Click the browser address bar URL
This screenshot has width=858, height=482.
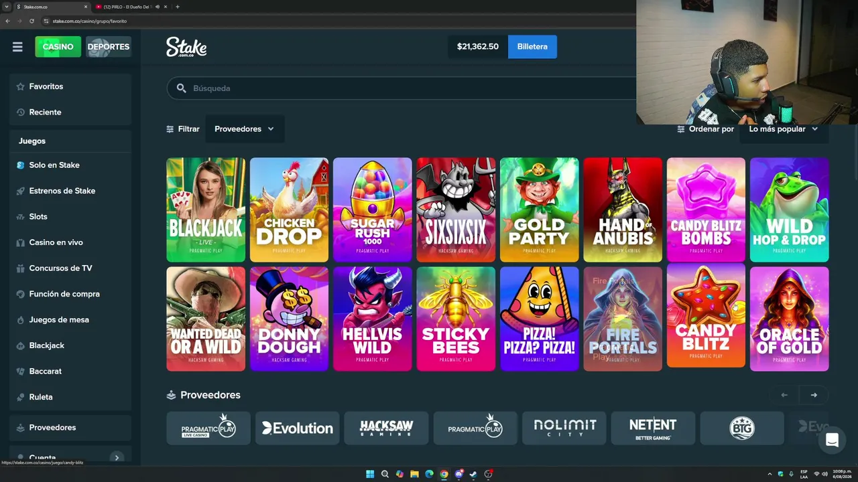90,21
